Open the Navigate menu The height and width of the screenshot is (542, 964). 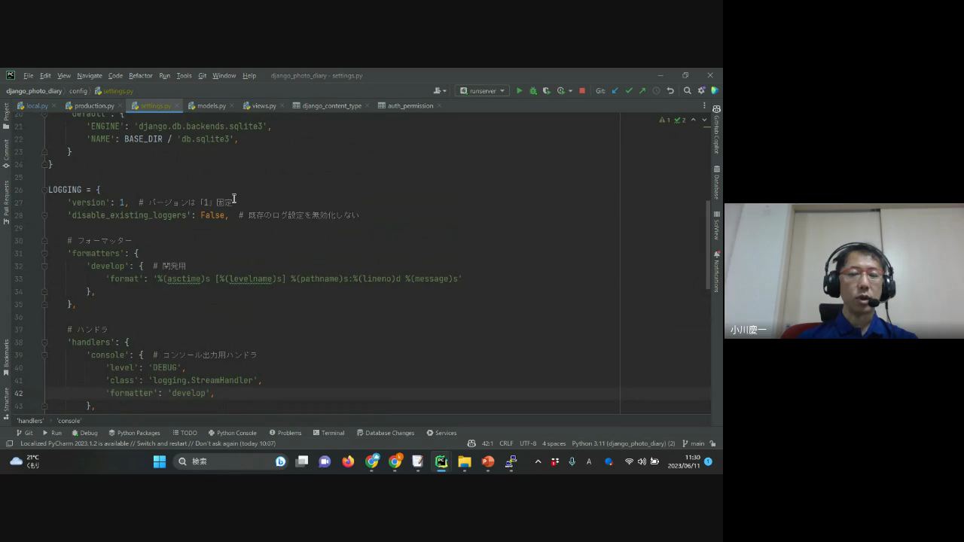coord(89,76)
